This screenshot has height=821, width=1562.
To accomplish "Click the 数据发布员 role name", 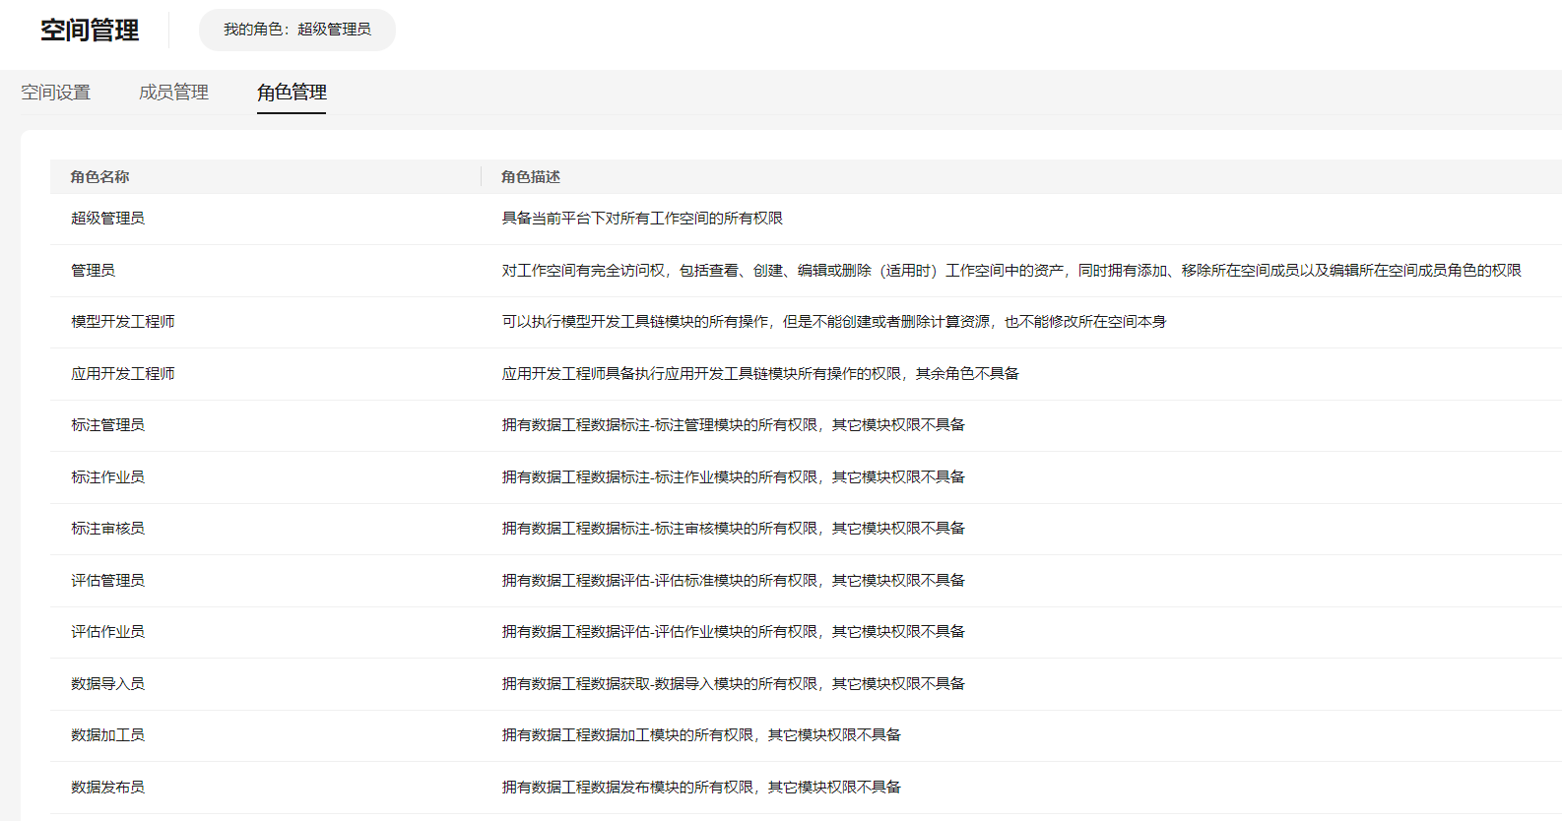I will pyautogui.click(x=107, y=788).
